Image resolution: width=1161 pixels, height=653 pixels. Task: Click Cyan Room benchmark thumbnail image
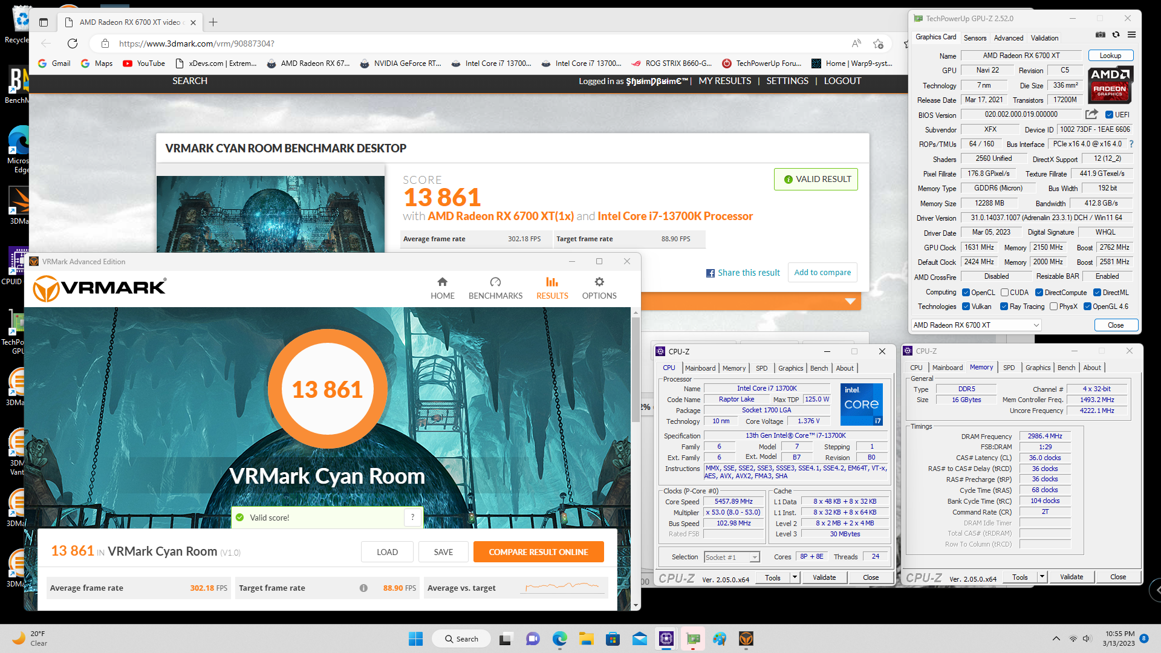pos(270,214)
